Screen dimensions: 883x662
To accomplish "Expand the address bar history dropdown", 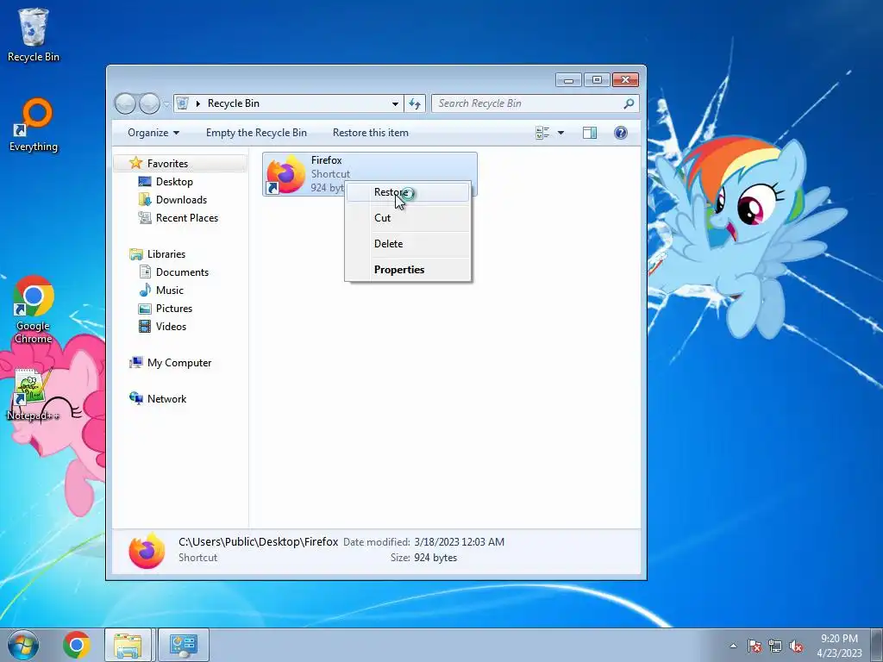I will (x=395, y=103).
